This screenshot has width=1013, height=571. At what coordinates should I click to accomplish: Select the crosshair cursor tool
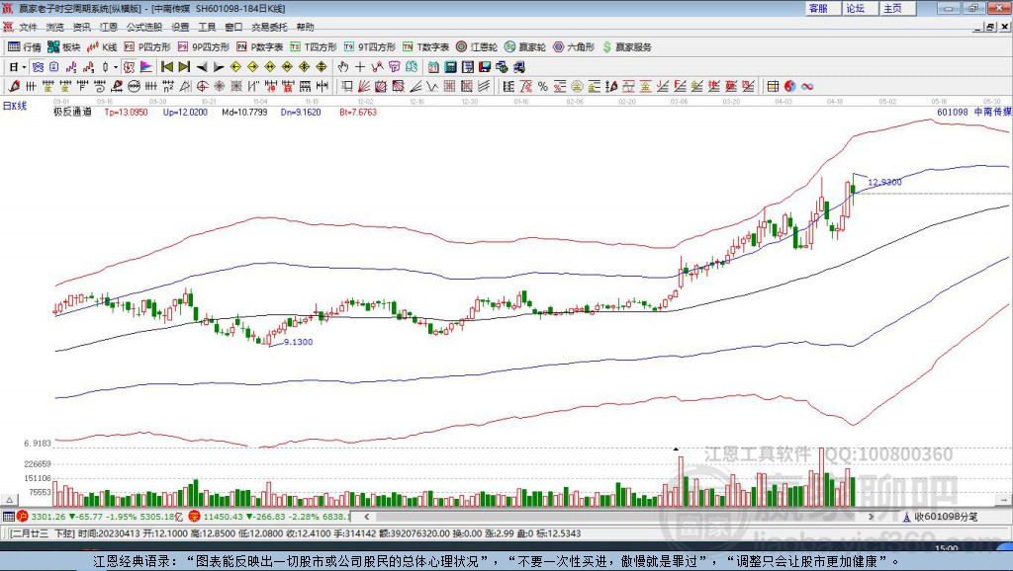(x=360, y=67)
